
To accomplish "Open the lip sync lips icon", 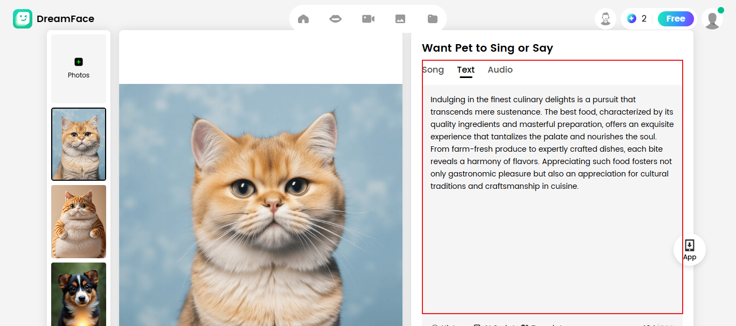I will point(336,19).
